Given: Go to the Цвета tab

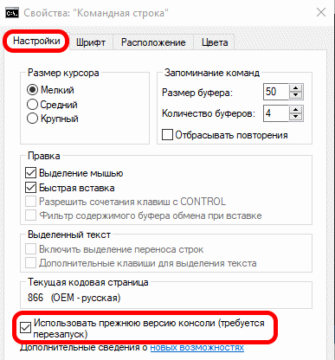Looking at the screenshot, I should tap(215, 42).
